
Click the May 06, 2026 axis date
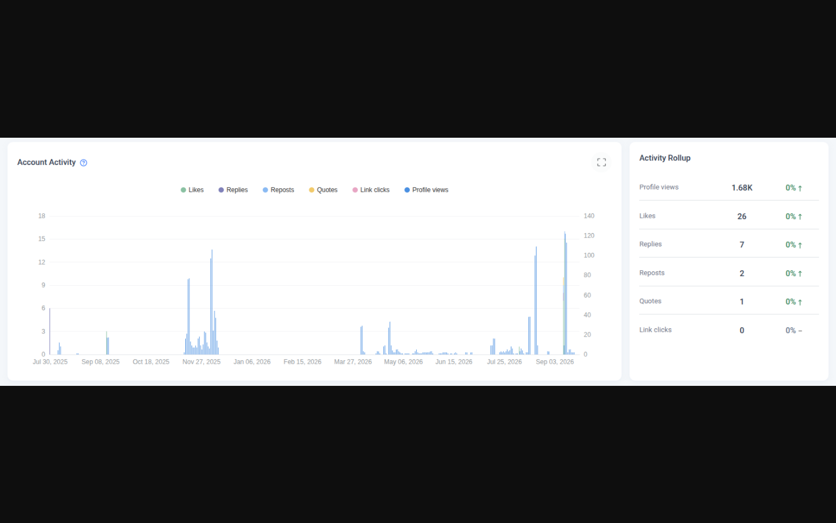[403, 361]
